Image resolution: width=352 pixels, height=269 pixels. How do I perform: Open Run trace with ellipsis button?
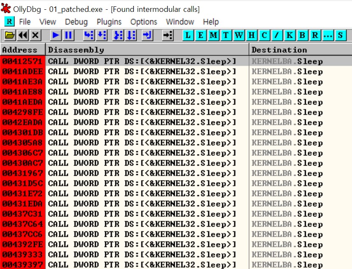click(x=328, y=36)
